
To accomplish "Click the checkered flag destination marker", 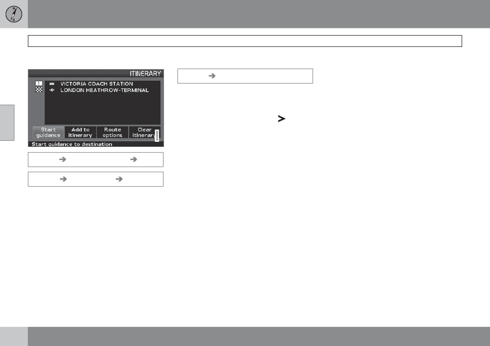I will (x=39, y=90).
